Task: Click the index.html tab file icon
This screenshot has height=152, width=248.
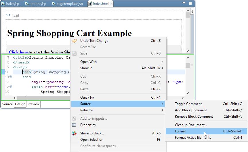Action: click(x=90, y=4)
